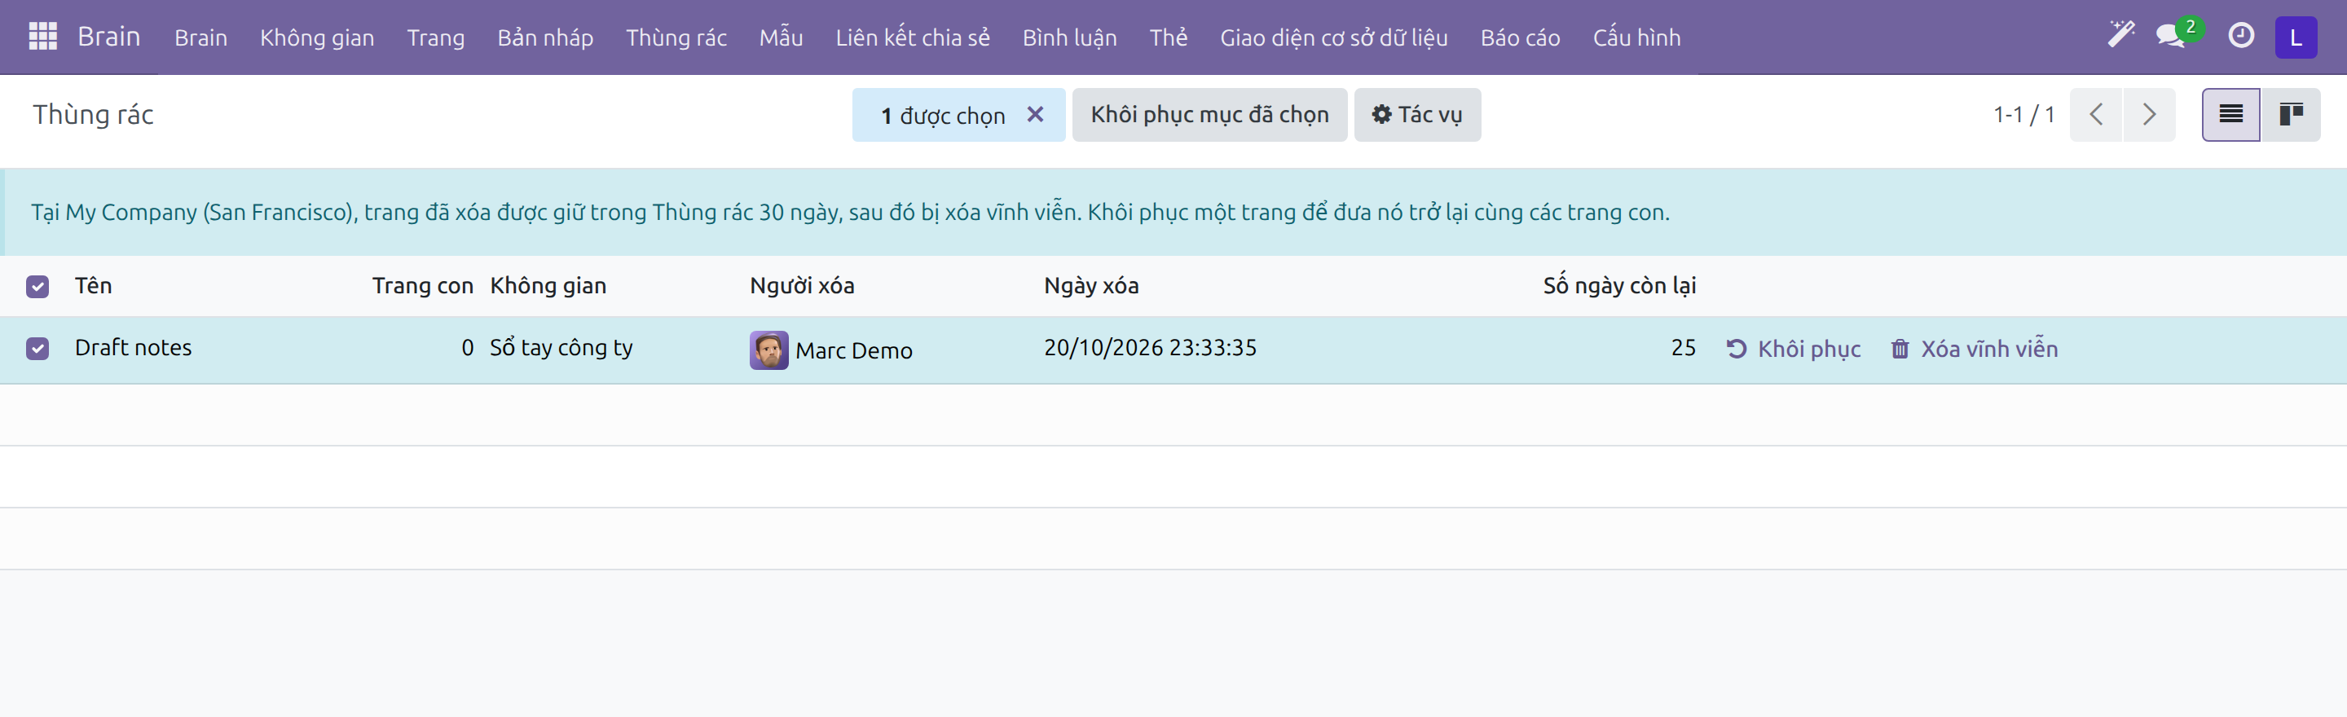Click the Brain menu link beside the logo
The height and width of the screenshot is (717, 2347).
[200, 37]
